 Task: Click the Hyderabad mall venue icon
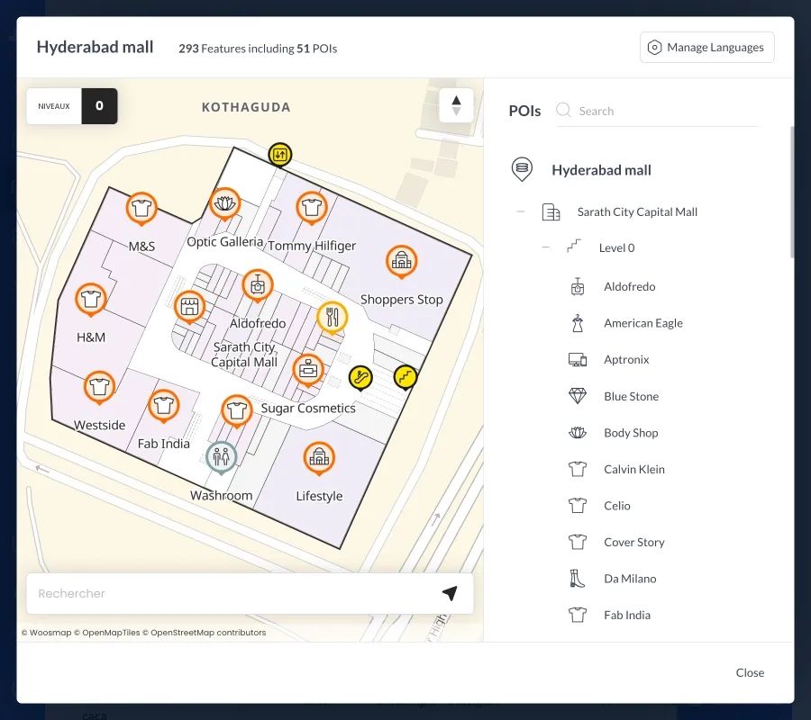522,169
